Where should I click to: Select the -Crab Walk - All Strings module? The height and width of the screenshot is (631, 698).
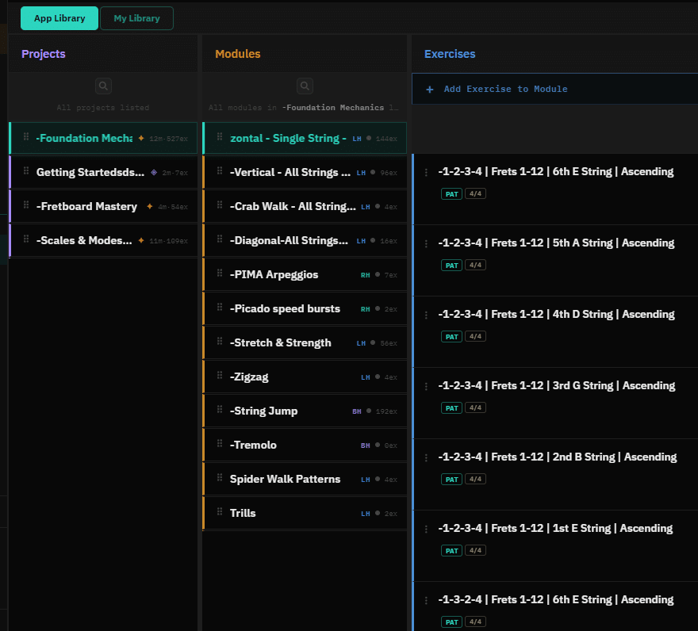click(x=305, y=206)
